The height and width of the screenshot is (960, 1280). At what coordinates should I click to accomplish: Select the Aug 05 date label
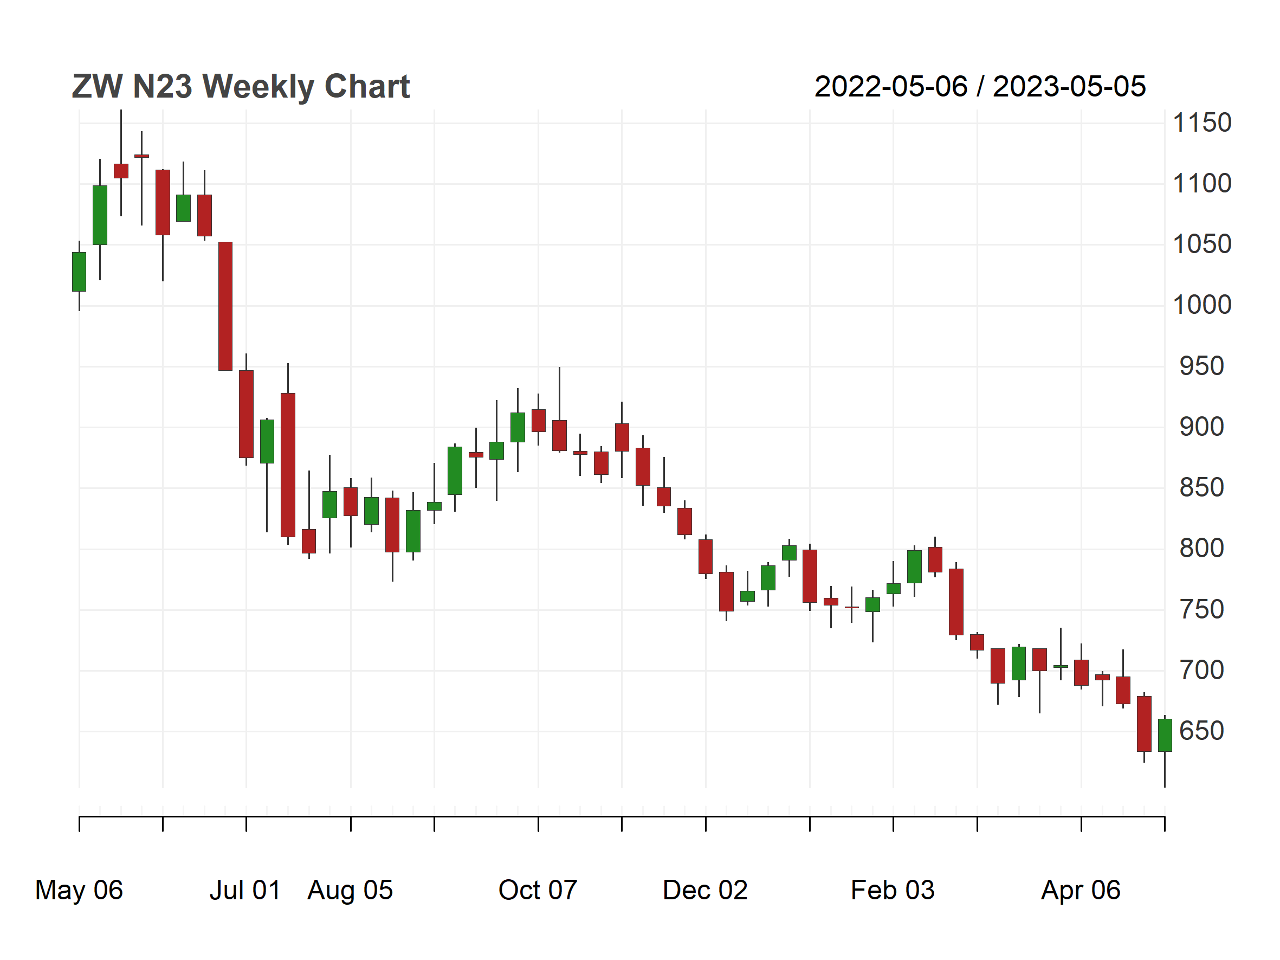click(350, 890)
